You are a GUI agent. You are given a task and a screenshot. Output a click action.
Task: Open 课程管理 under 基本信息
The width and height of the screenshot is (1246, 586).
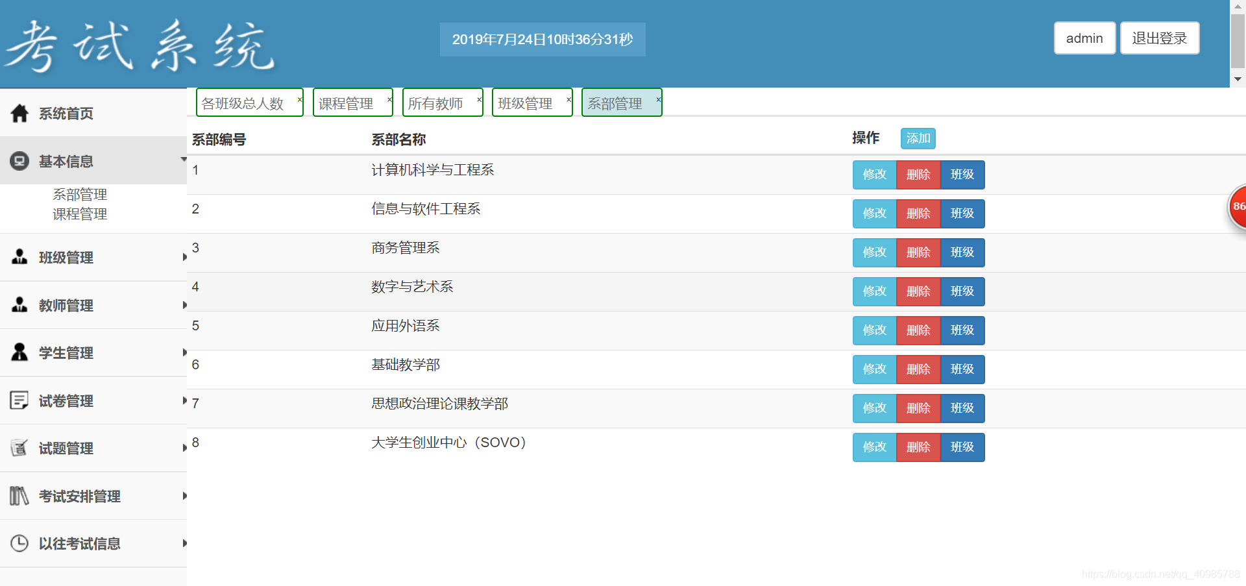tap(80, 214)
